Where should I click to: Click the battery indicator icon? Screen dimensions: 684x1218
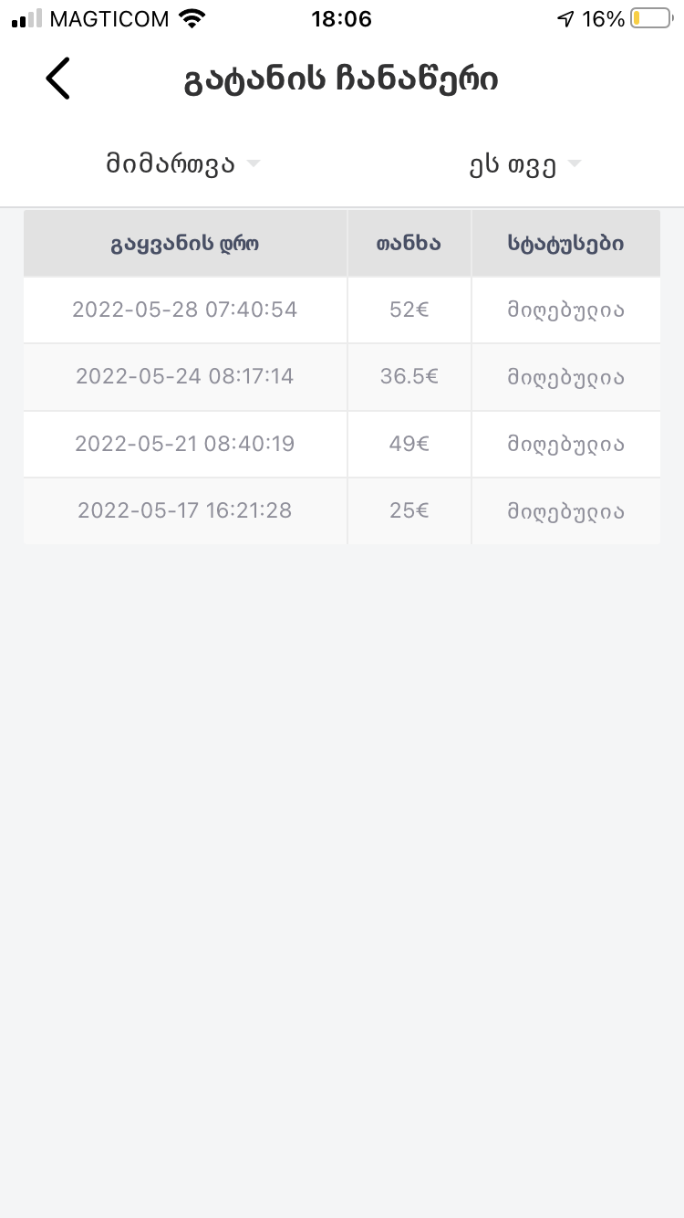click(x=650, y=18)
